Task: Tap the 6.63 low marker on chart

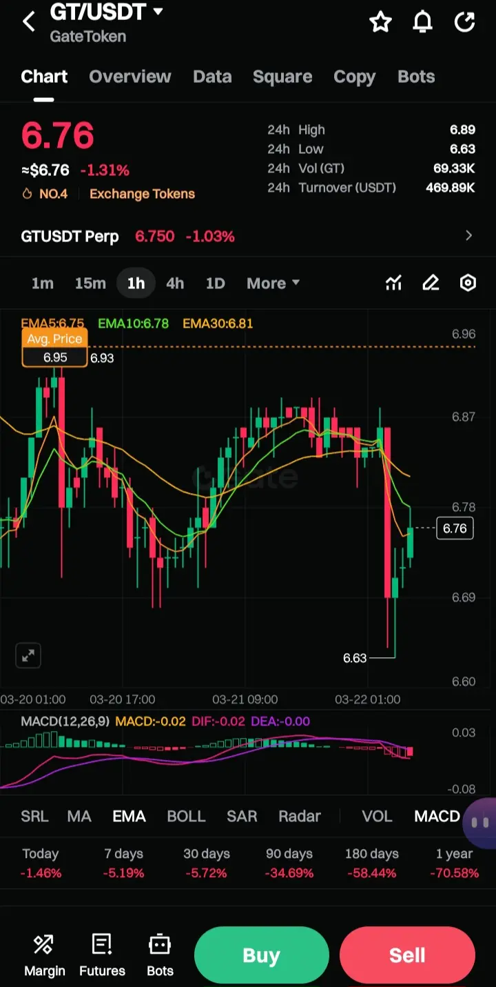Action: click(355, 658)
